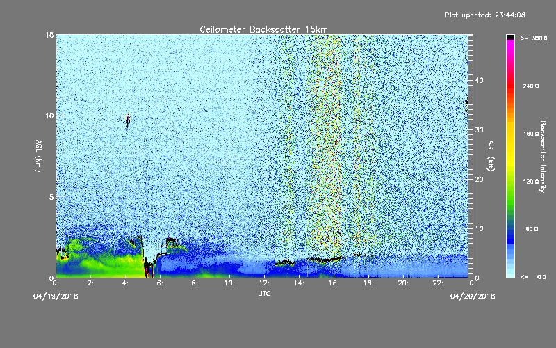Click the '14:' hour tick label
556x348 pixels.
tap(299, 283)
